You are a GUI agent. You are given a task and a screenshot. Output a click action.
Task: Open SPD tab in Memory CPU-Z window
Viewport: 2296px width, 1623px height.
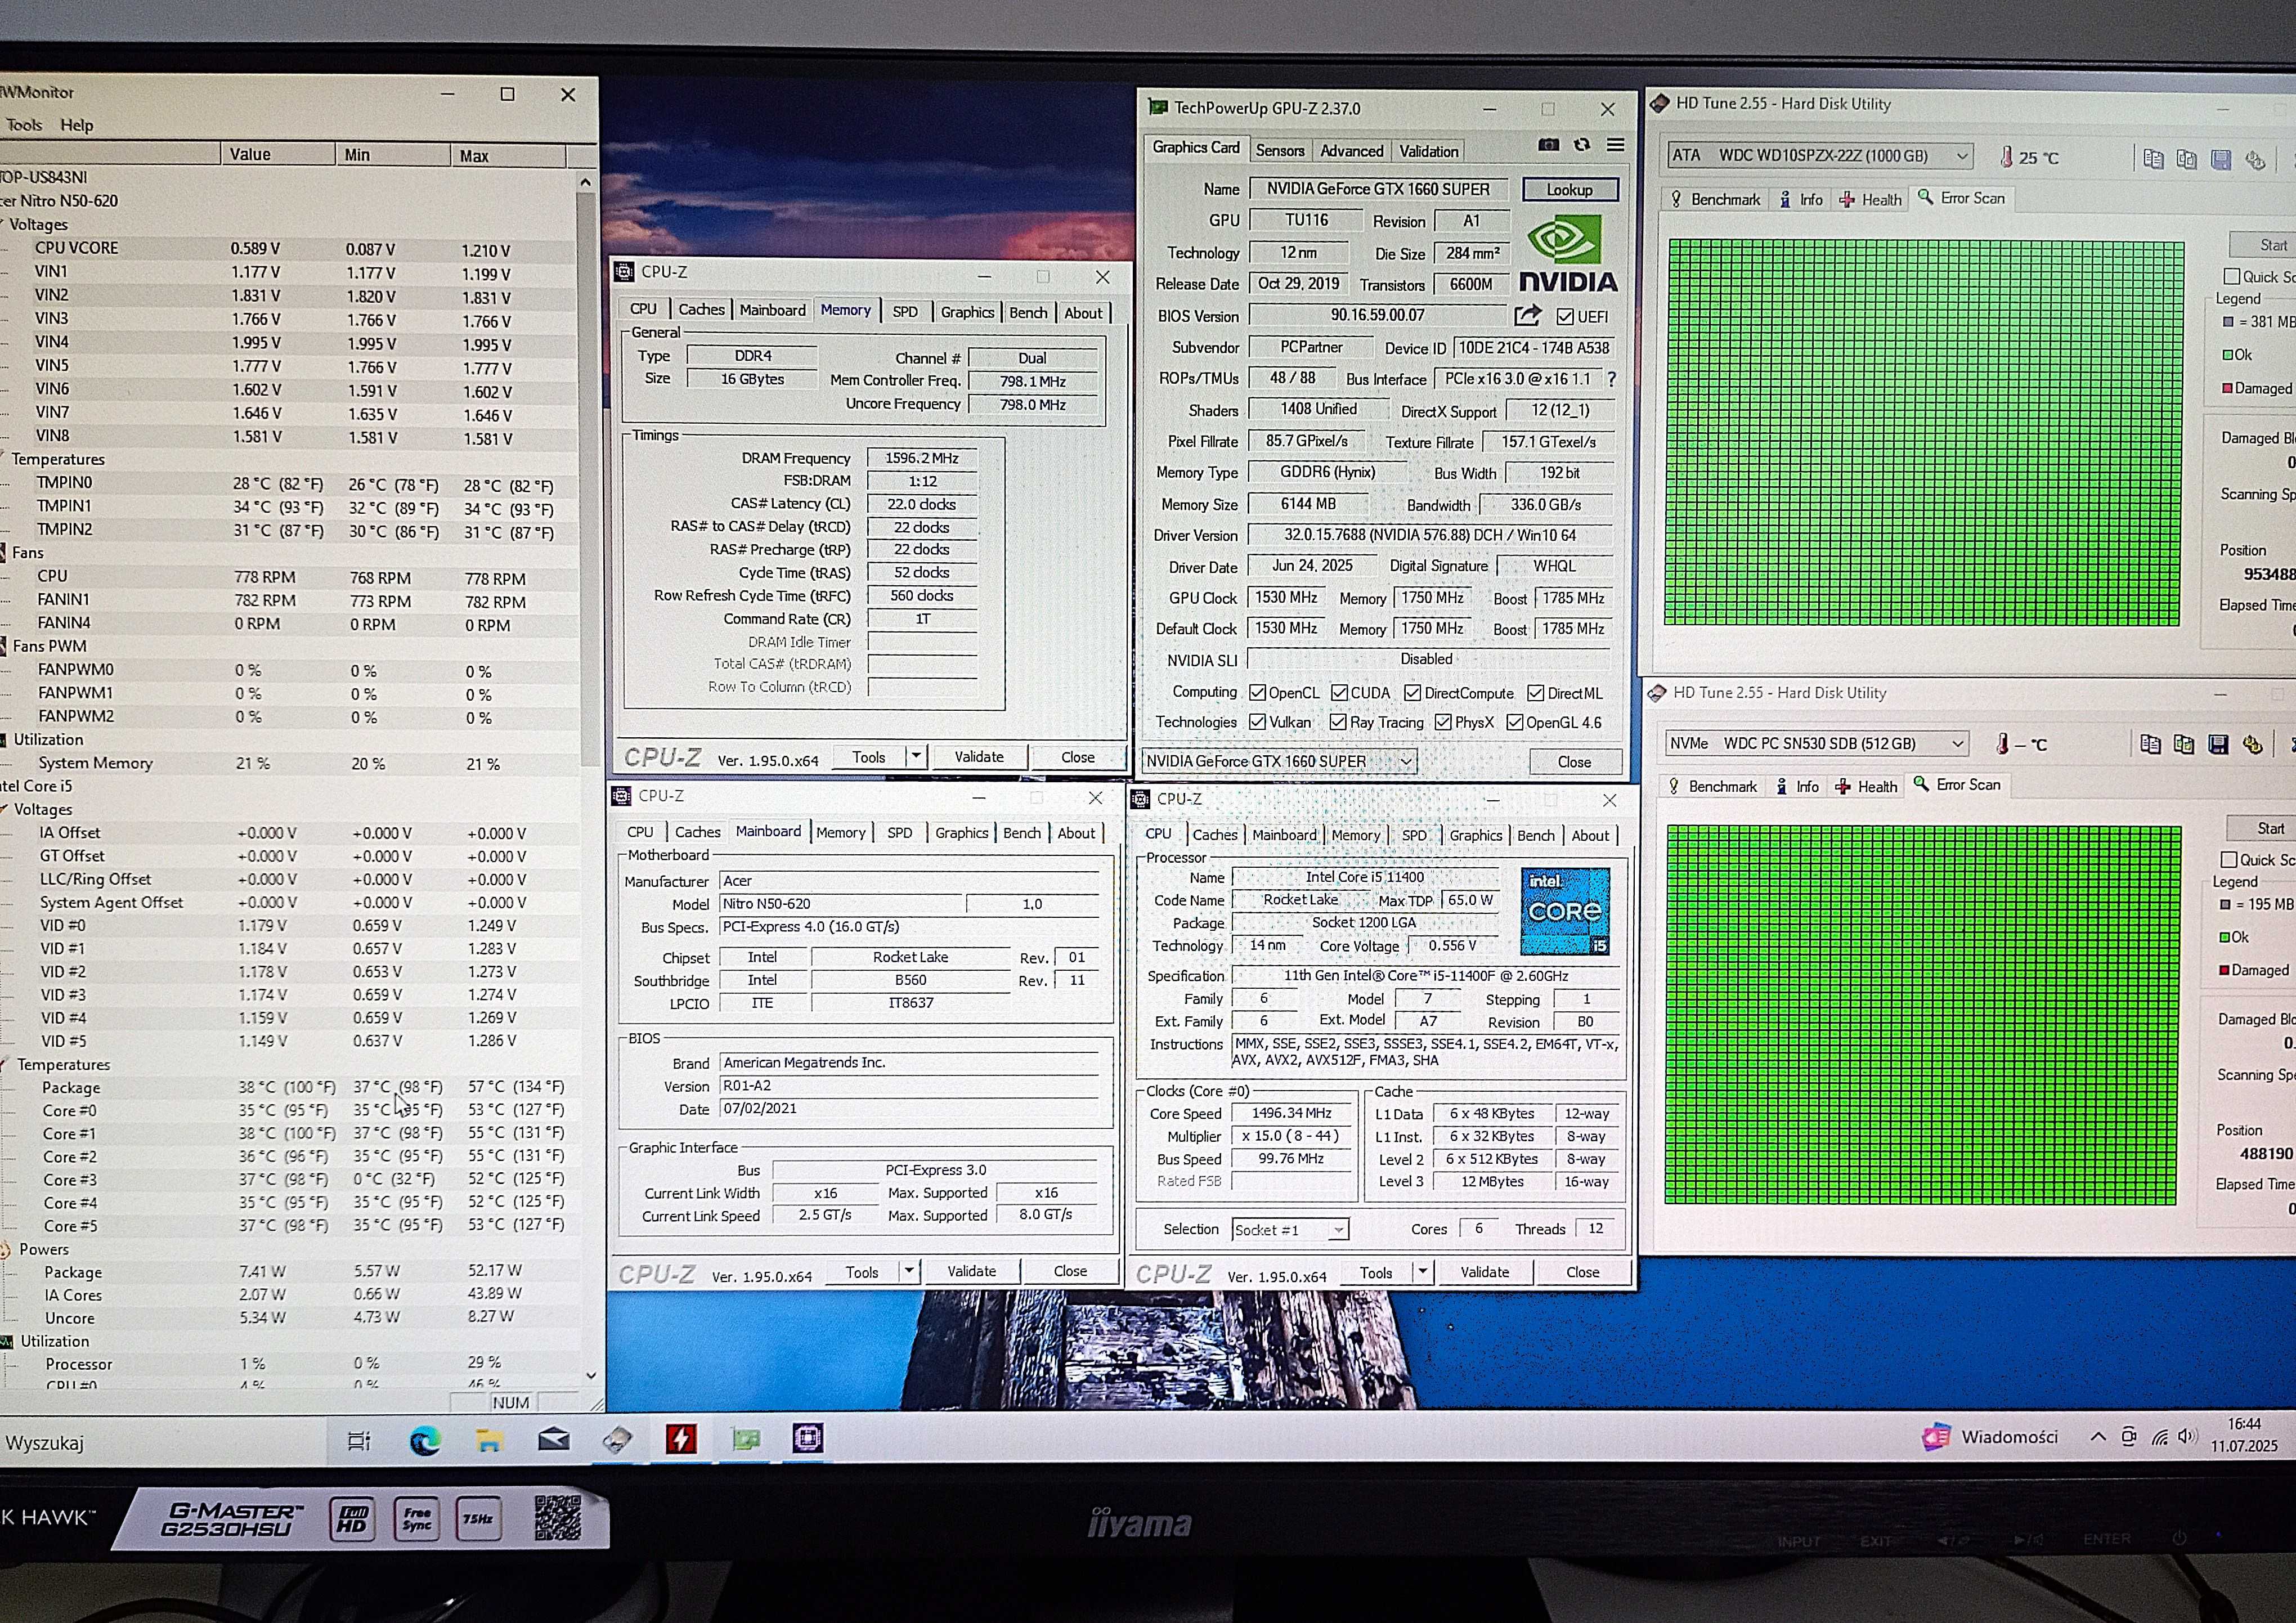(x=905, y=311)
